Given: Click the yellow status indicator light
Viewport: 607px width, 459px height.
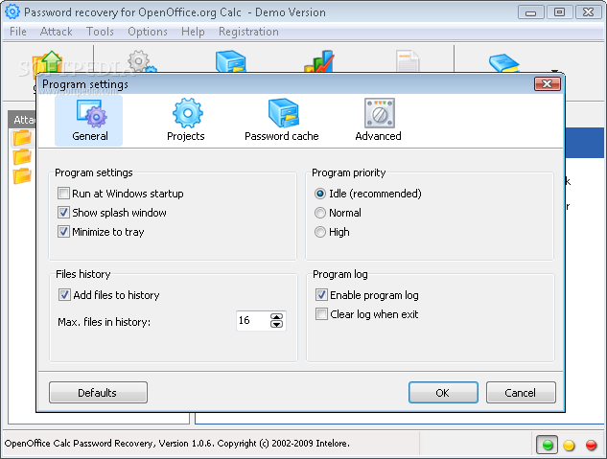Looking at the screenshot, I should click(x=569, y=446).
